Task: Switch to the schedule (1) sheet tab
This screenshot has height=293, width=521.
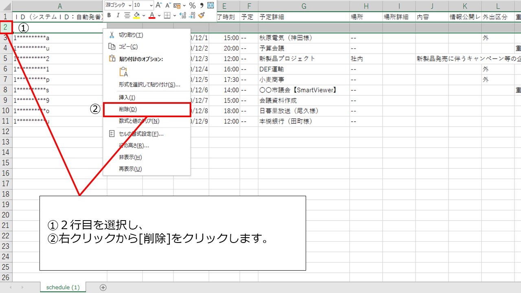Action: 63,287
